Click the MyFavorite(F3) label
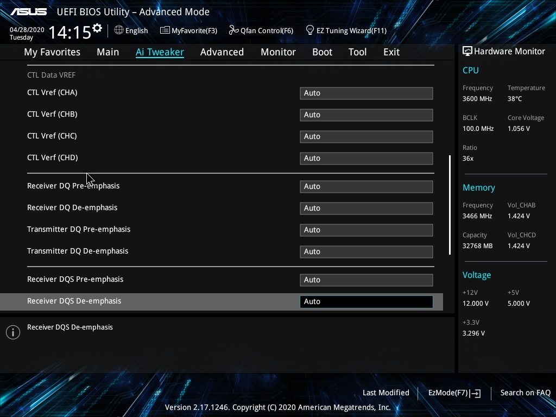The width and height of the screenshot is (556, 417). click(x=194, y=31)
